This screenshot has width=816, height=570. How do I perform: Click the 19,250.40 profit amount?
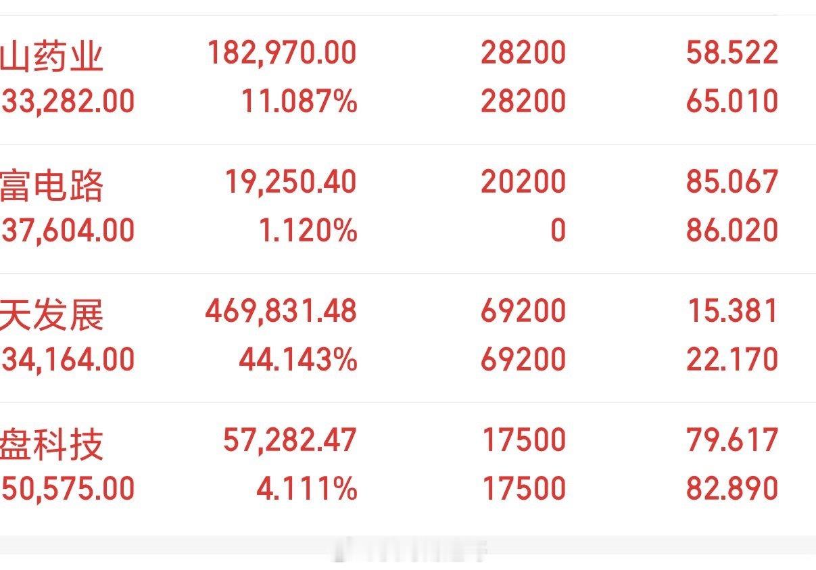[289, 183]
